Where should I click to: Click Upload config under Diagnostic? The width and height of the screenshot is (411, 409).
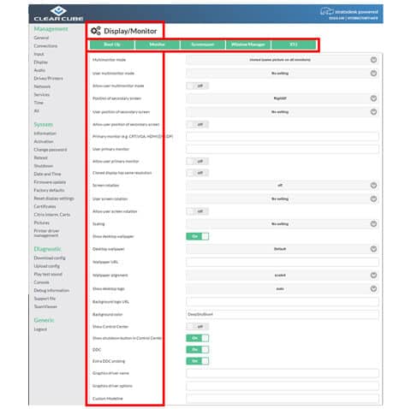point(47,266)
